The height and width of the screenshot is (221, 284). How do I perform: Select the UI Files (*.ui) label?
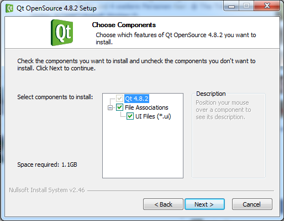click(153, 116)
